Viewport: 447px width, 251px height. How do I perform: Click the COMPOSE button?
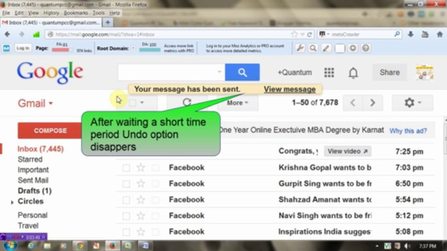pyautogui.click(x=50, y=131)
